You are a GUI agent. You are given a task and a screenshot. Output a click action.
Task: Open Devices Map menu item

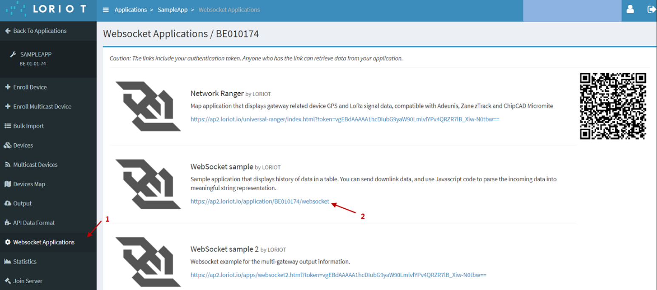point(48,184)
